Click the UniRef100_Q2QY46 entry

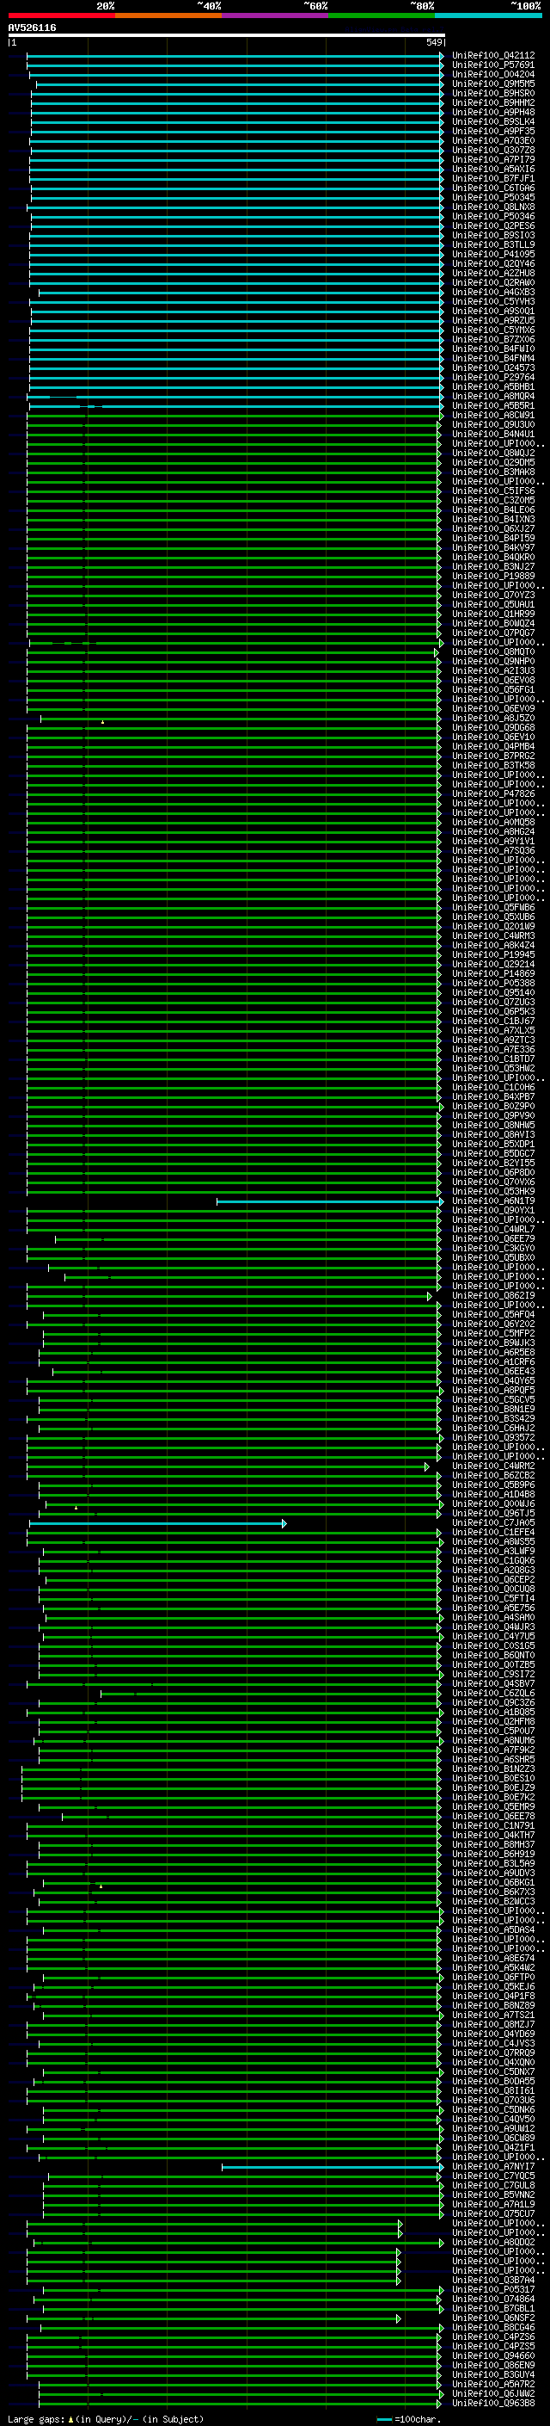click(x=492, y=263)
